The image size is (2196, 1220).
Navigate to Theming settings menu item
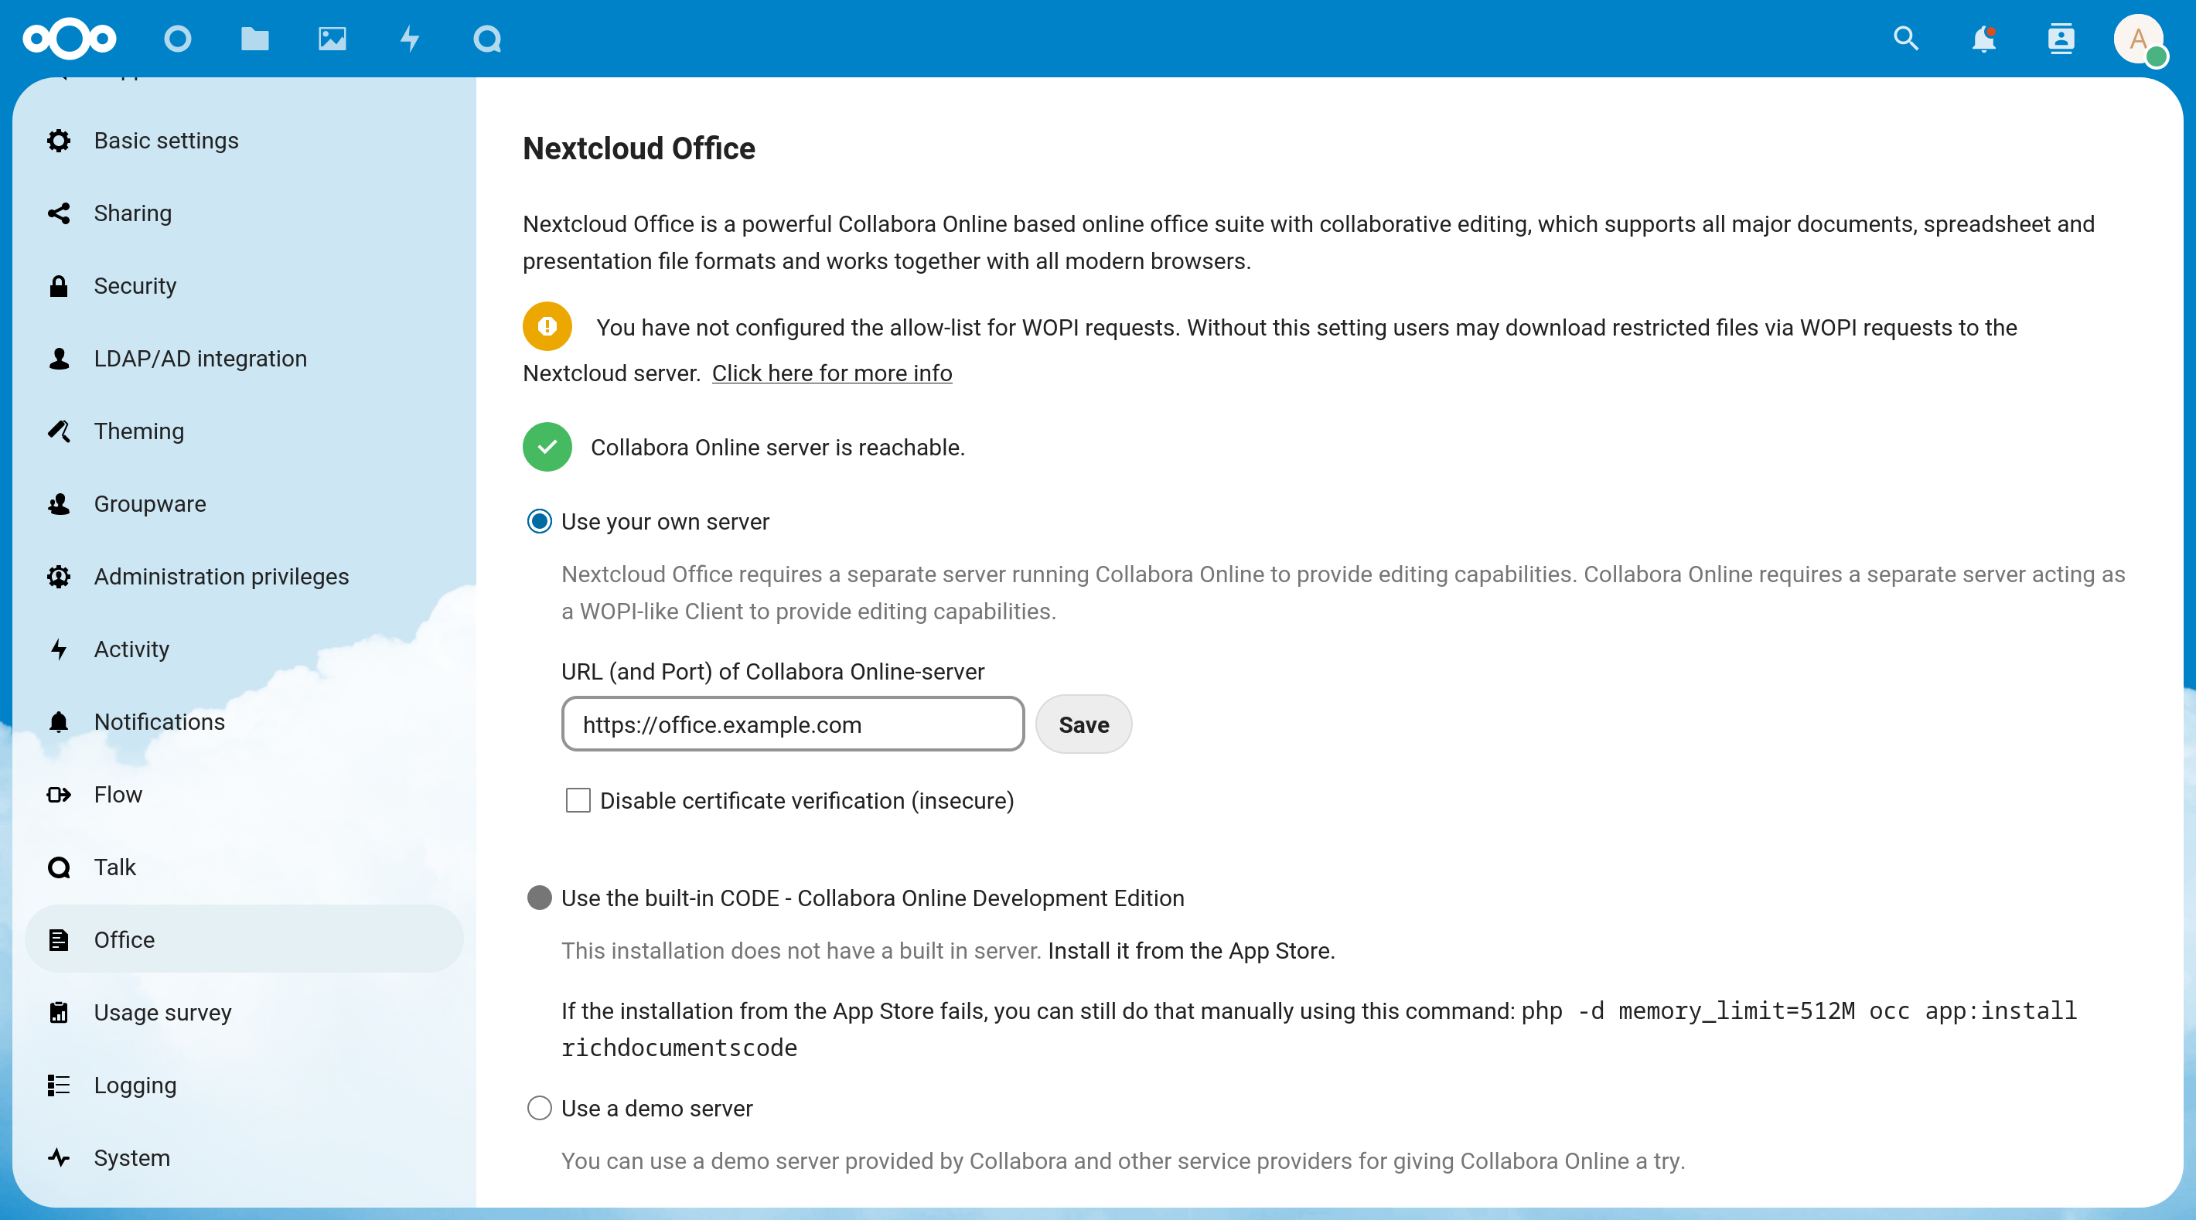(138, 431)
